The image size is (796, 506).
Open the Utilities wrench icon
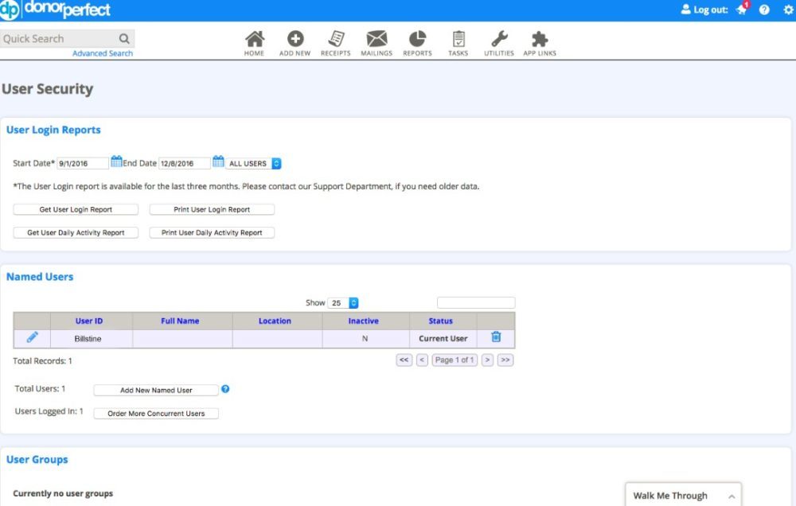pyautogui.click(x=499, y=39)
